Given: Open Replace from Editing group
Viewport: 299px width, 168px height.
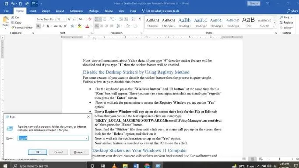Looking at the screenshot, I should pos(286,22).
